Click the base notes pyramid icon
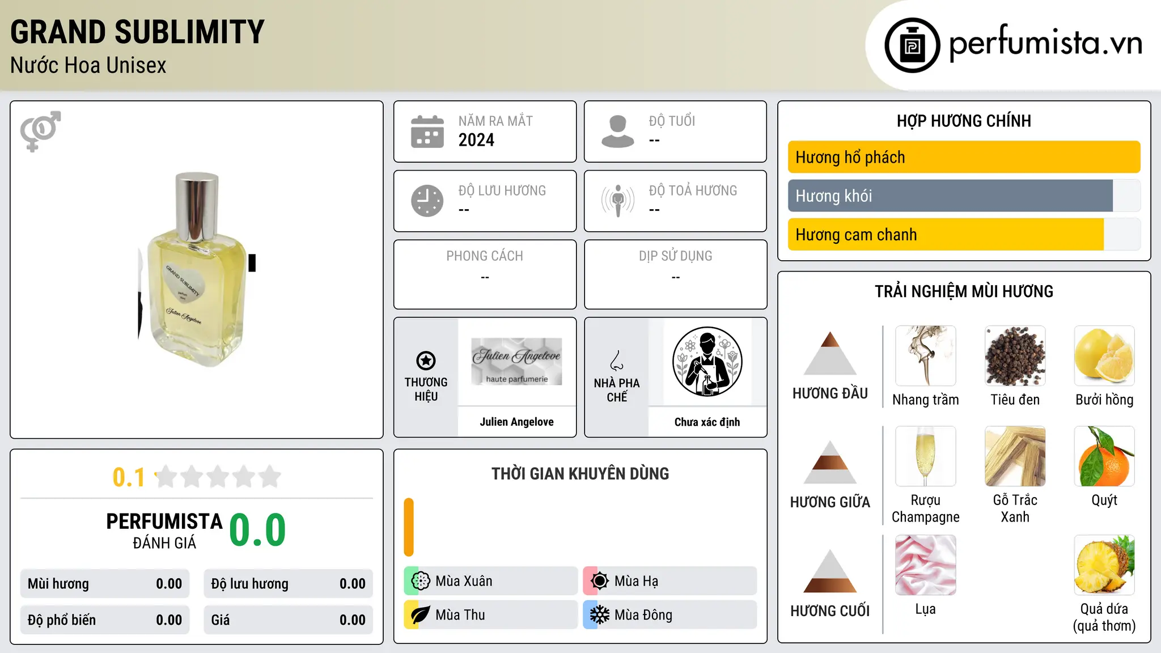 [x=830, y=571]
